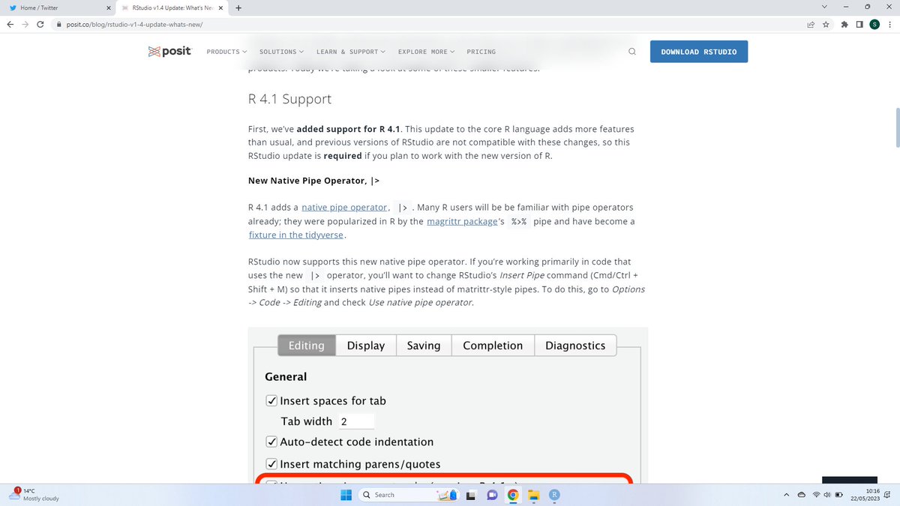The height and width of the screenshot is (506, 900).
Task: Toggle Auto-detect code indentation checkbox
Action: [272, 442]
